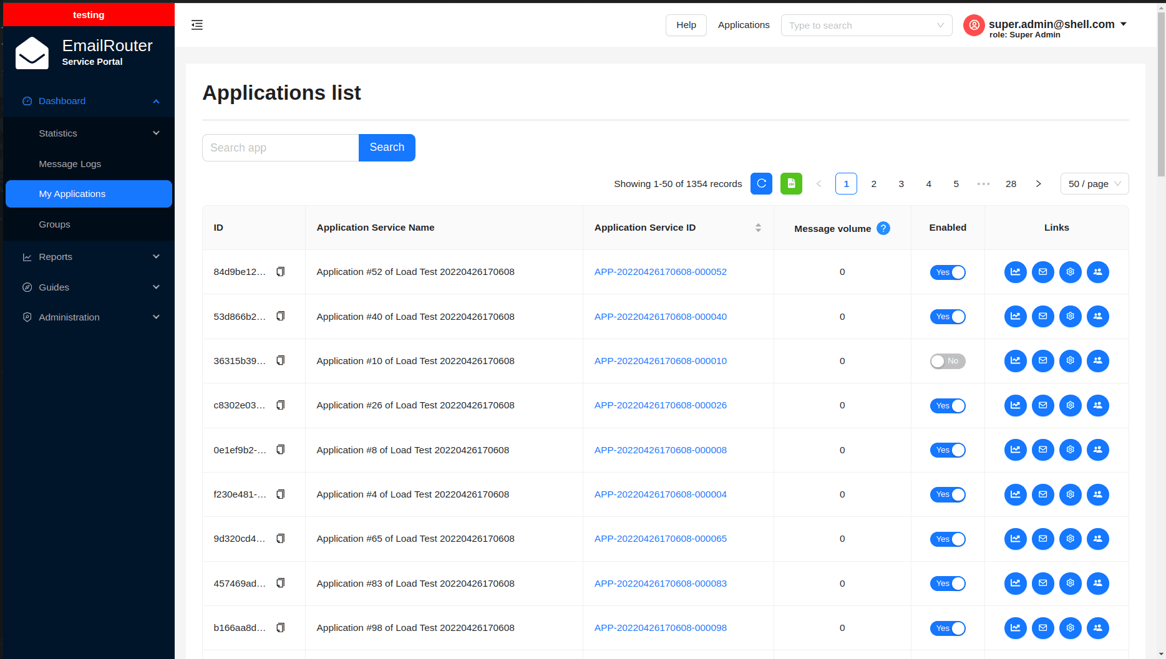This screenshot has width=1166, height=659.
Task: Collapse the Dashboard section
Action: coord(89,100)
